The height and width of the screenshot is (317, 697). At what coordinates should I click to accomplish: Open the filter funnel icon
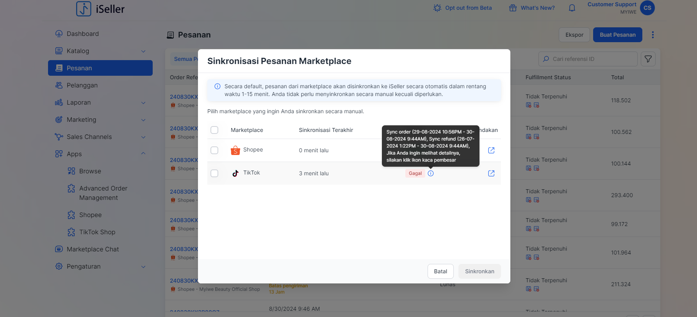point(648,59)
